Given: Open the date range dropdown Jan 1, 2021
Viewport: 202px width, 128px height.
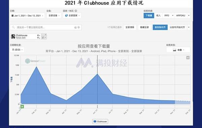Looking at the screenshot, I should click(x=27, y=16).
